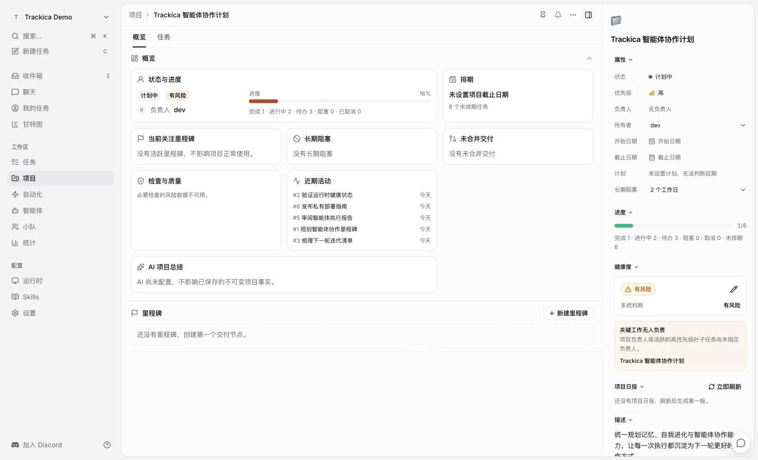Open the 排期 schedule card

(x=518, y=95)
